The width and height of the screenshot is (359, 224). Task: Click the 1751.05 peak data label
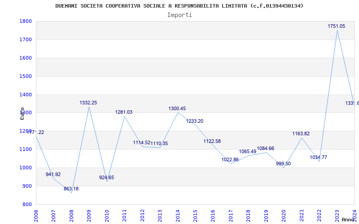click(336, 26)
